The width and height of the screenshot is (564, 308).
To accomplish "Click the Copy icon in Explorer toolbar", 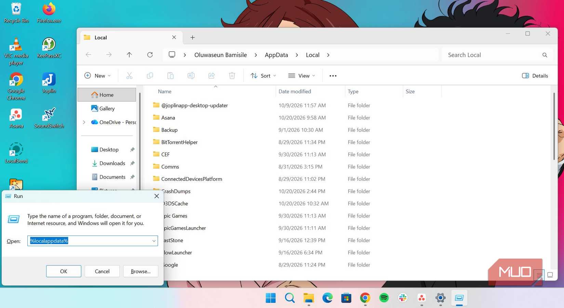I will (150, 76).
